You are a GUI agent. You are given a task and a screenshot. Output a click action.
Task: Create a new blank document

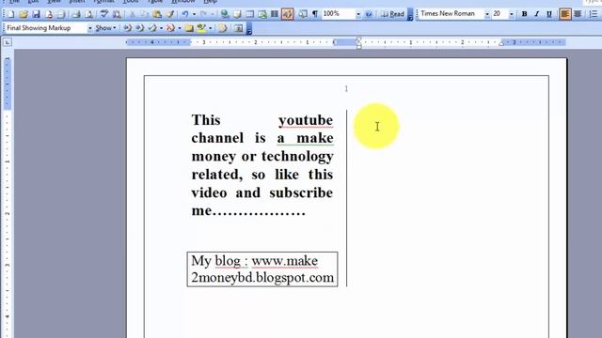10,15
